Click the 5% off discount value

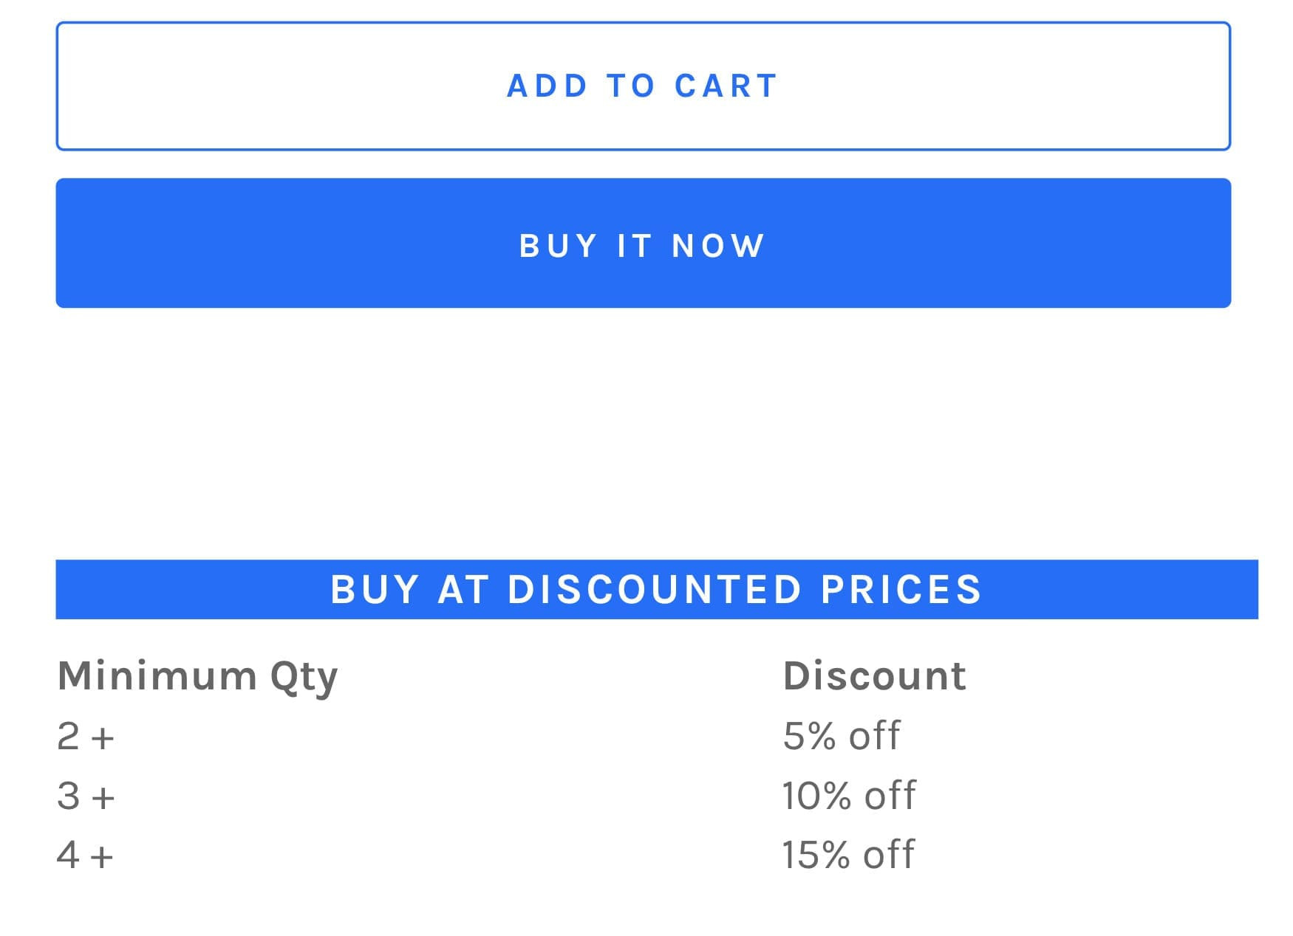pos(842,736)
